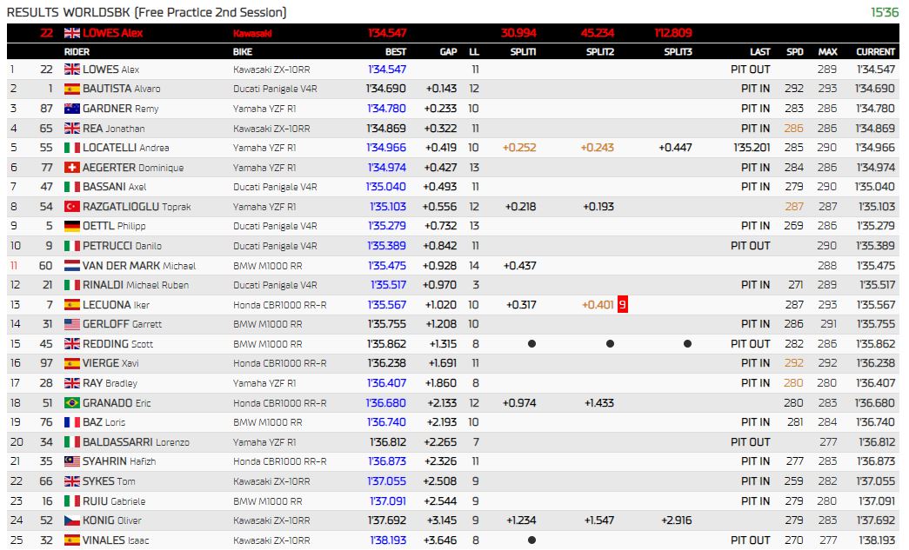Click the Italian flag next to BASSANI Axel
The image size is (909, 550).
point(72,187)
